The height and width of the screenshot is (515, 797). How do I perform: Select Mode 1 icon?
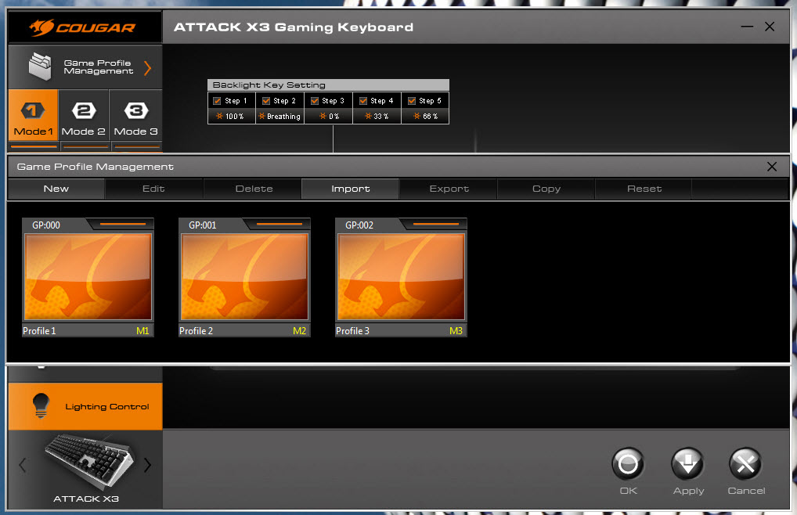[x=32, y=110]
